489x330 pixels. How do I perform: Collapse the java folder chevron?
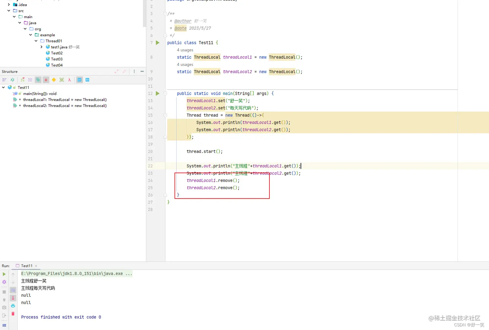(x=20, y=23)
